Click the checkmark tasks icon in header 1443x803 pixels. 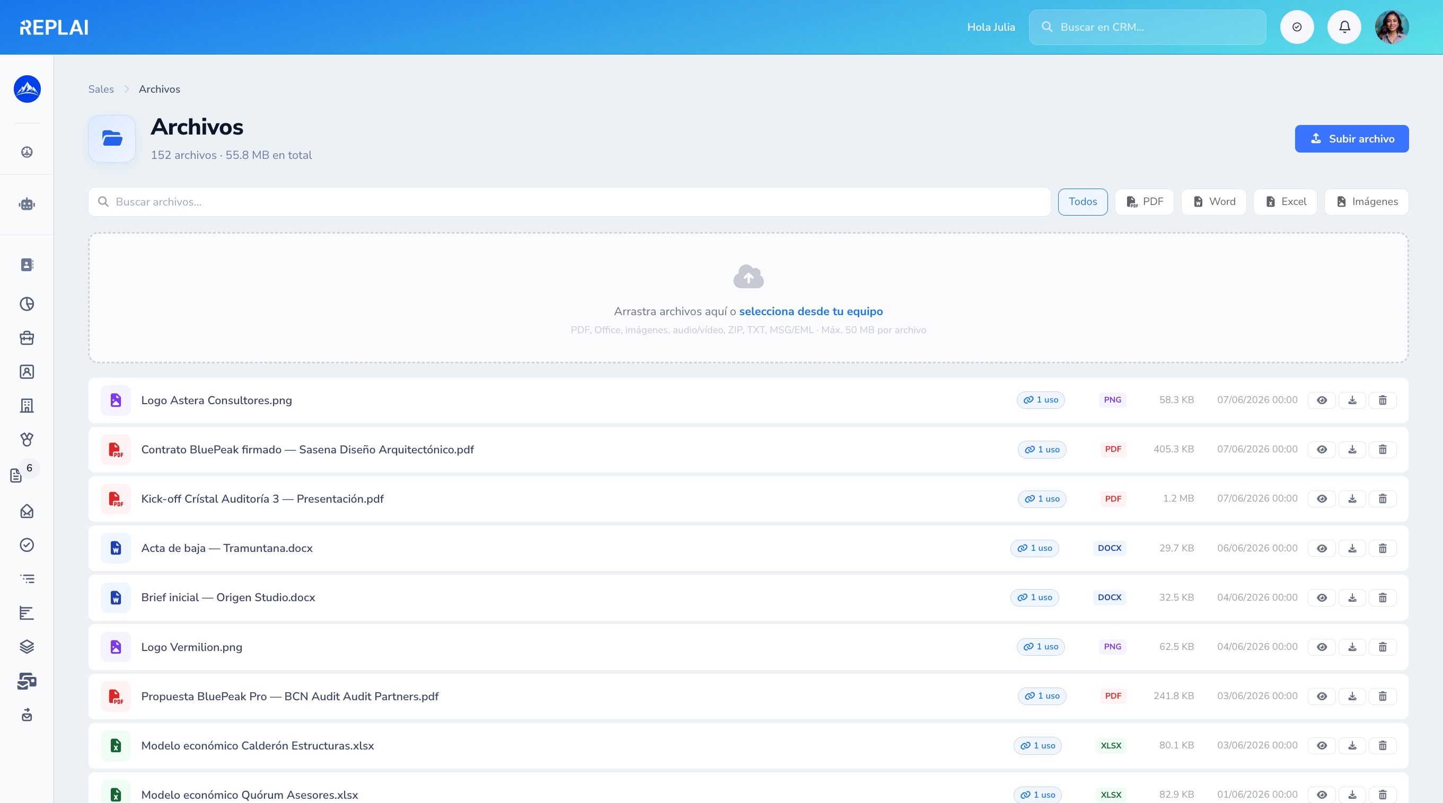(1297, 27)
